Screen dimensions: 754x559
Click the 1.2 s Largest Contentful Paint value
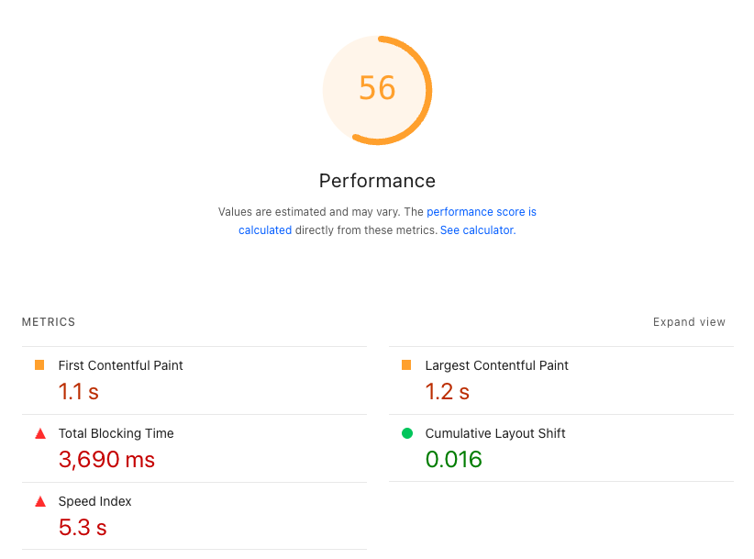pyautogui.click(x=447, y=392)
